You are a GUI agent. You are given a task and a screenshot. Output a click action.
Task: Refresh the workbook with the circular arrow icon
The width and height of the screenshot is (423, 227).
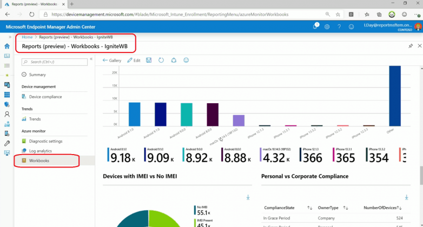tap(161, 61)
